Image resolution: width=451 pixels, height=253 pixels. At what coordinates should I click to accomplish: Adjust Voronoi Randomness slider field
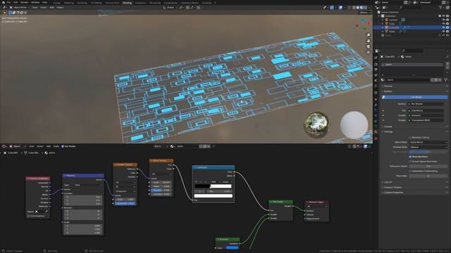tap(125, 203)
